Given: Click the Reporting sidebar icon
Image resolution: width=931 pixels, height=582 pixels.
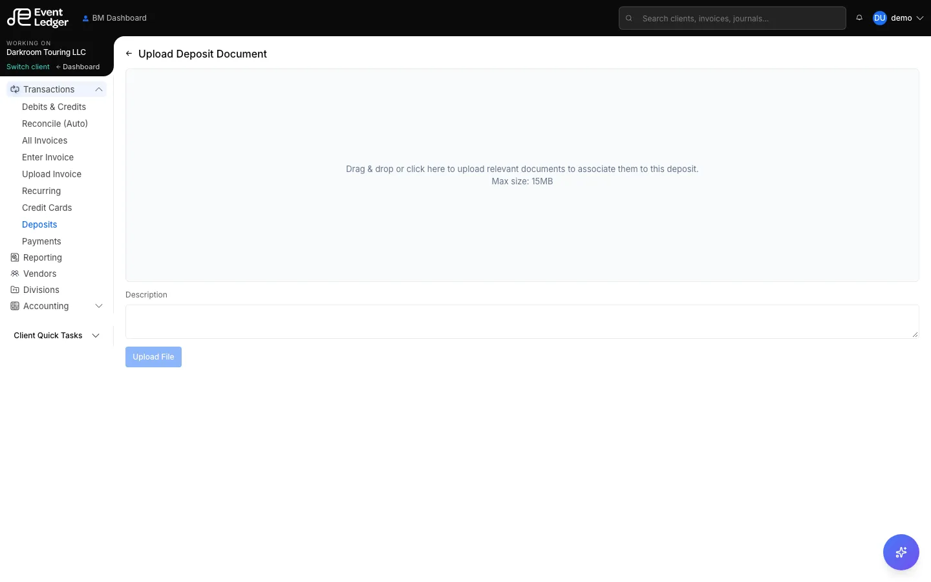Looking at the screenshot, I should 15,257.
